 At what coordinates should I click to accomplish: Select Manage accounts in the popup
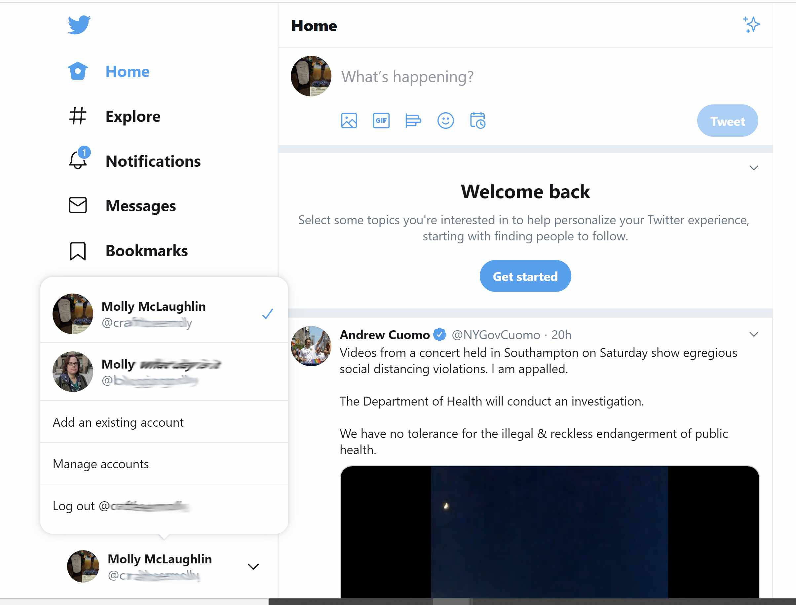click(x=164, y=464)
